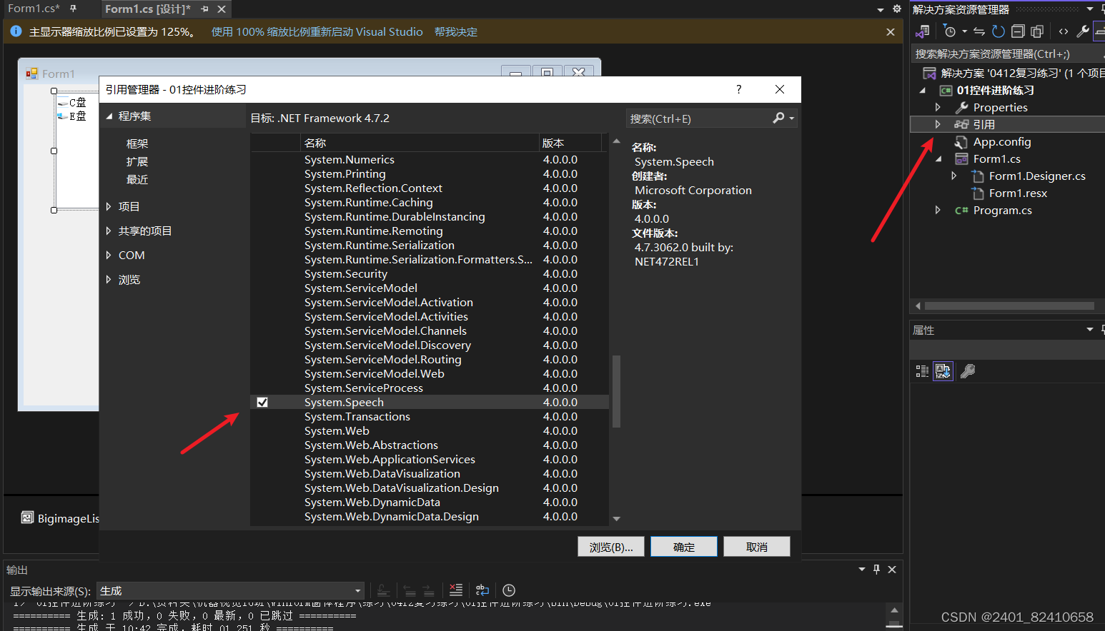
Task: Collapse the 程序集 category
Action: [109, 116]
